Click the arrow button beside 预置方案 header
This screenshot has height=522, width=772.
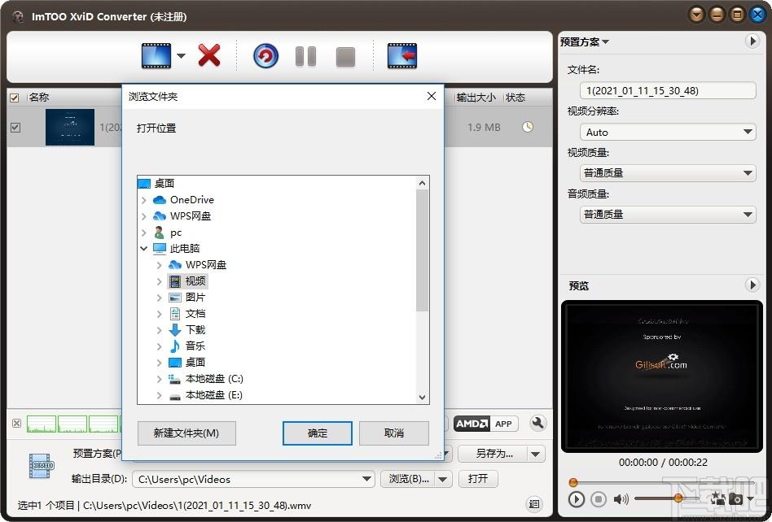point(752,41)
